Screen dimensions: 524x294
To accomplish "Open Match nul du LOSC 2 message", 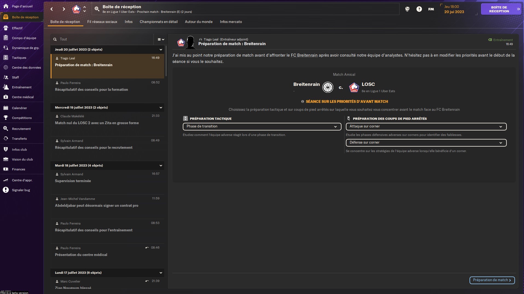I will point(107,124).
